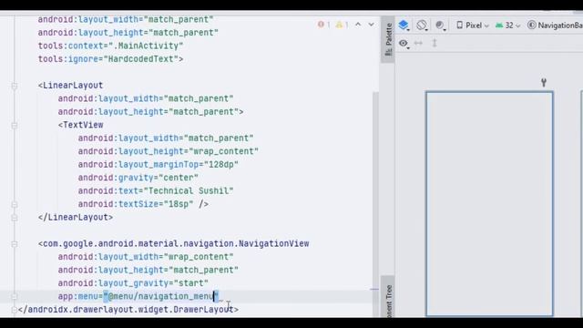
Task: Place cursor on tools:context=".MainActivity" line
Action: [110, 46]
